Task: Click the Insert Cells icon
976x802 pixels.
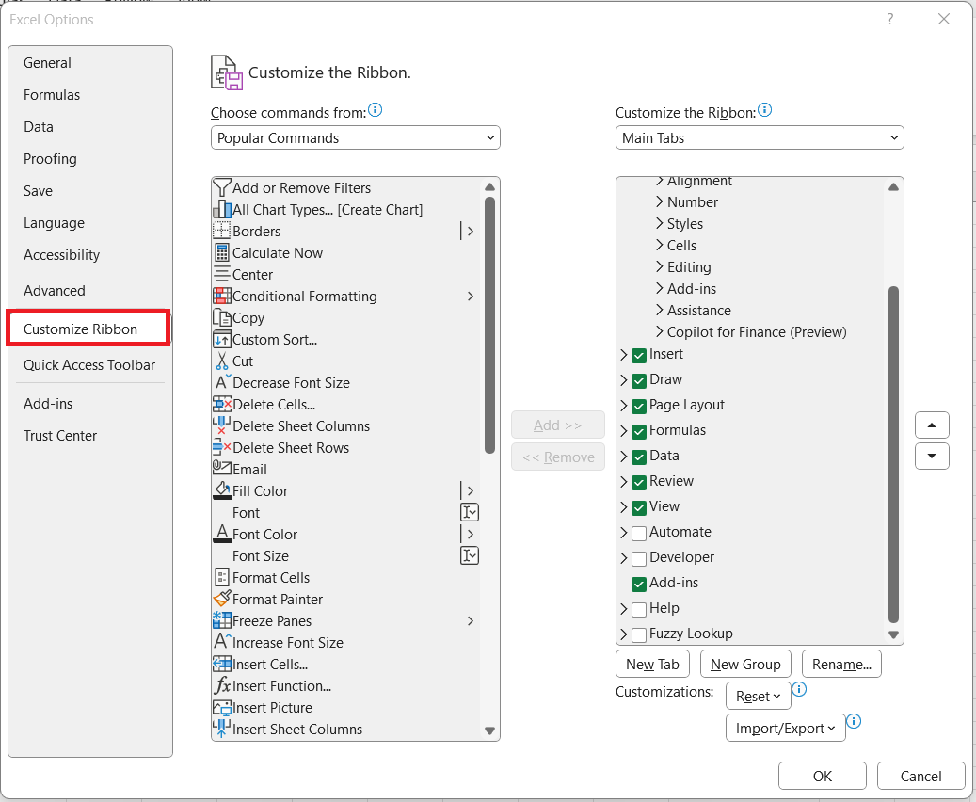Action: [x=221, y=664]
